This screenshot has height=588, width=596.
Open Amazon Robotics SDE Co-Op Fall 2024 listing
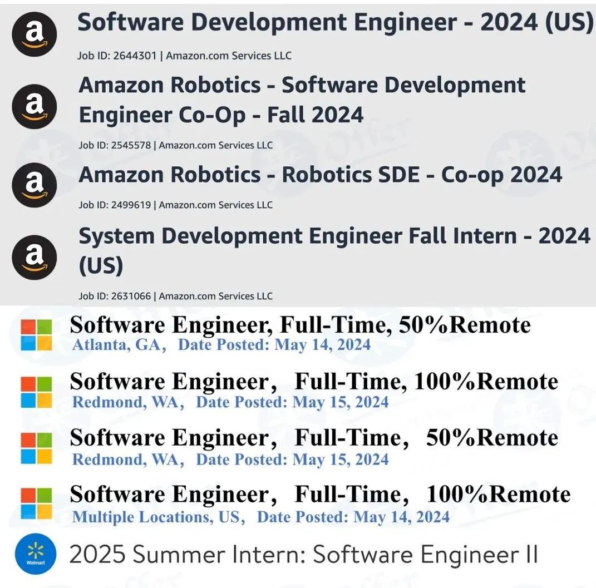(x=302, y=100)
